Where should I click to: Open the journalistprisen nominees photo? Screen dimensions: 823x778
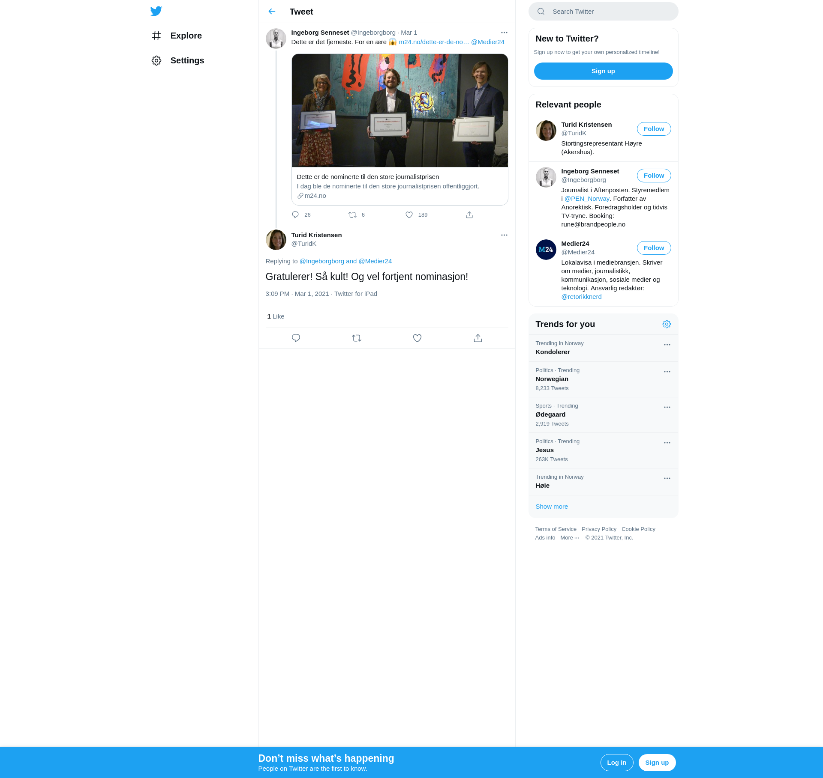tap(399, 110)
